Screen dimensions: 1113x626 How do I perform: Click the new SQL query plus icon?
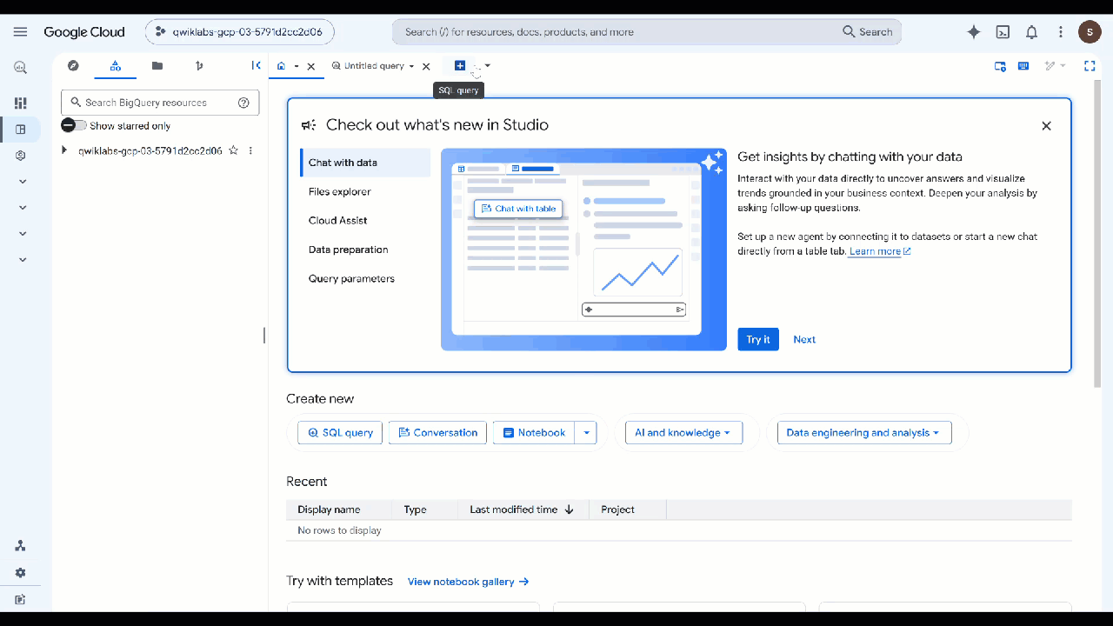click(460, 66)
